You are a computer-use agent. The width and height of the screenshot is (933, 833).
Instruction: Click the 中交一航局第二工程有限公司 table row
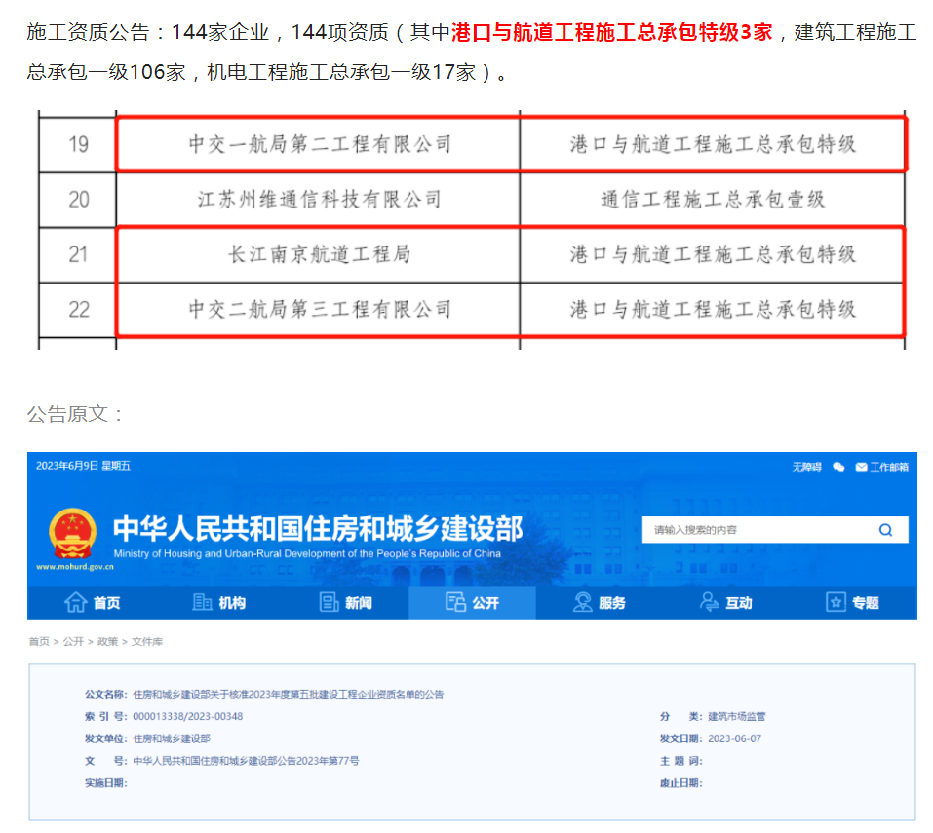pos(319,144)
